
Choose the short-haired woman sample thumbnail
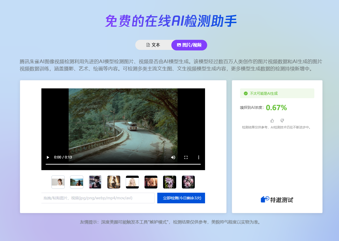[58, 182]
